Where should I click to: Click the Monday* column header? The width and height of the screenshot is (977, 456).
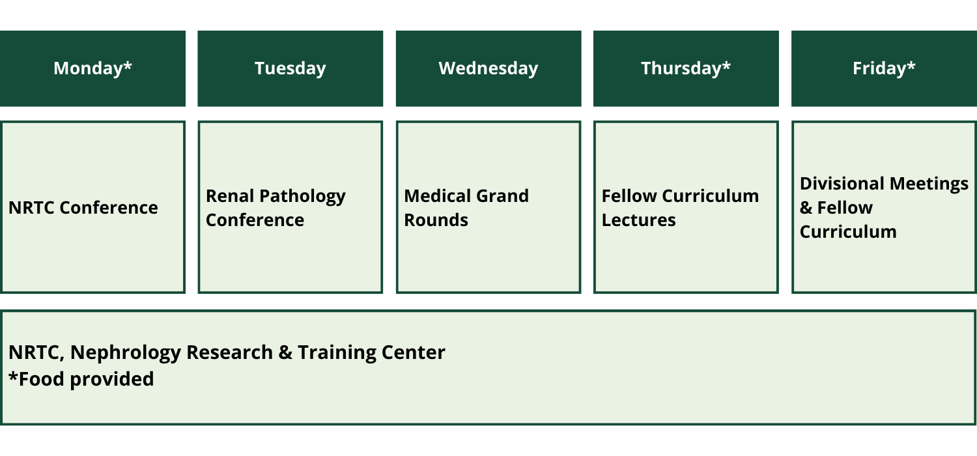pos(92,68)
